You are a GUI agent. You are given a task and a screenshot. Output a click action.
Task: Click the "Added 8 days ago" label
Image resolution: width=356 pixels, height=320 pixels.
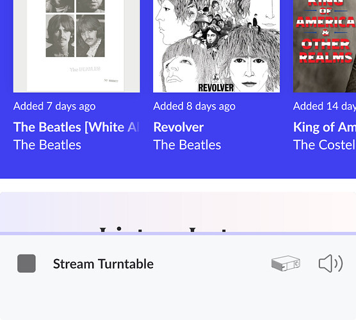click(195, 106)
